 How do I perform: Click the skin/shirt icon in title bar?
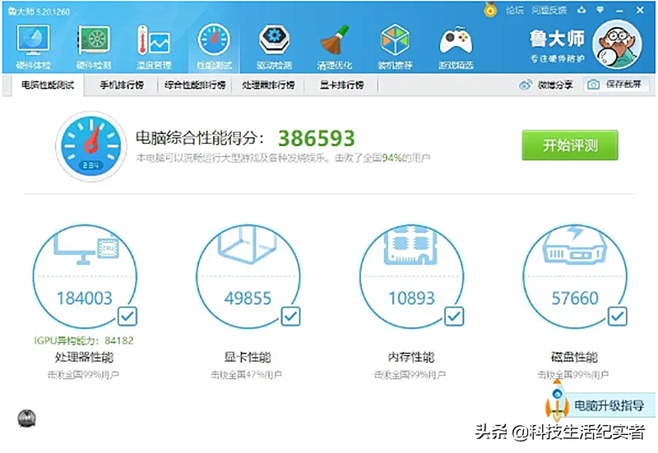pyautogui.click(x=582, y=10)
